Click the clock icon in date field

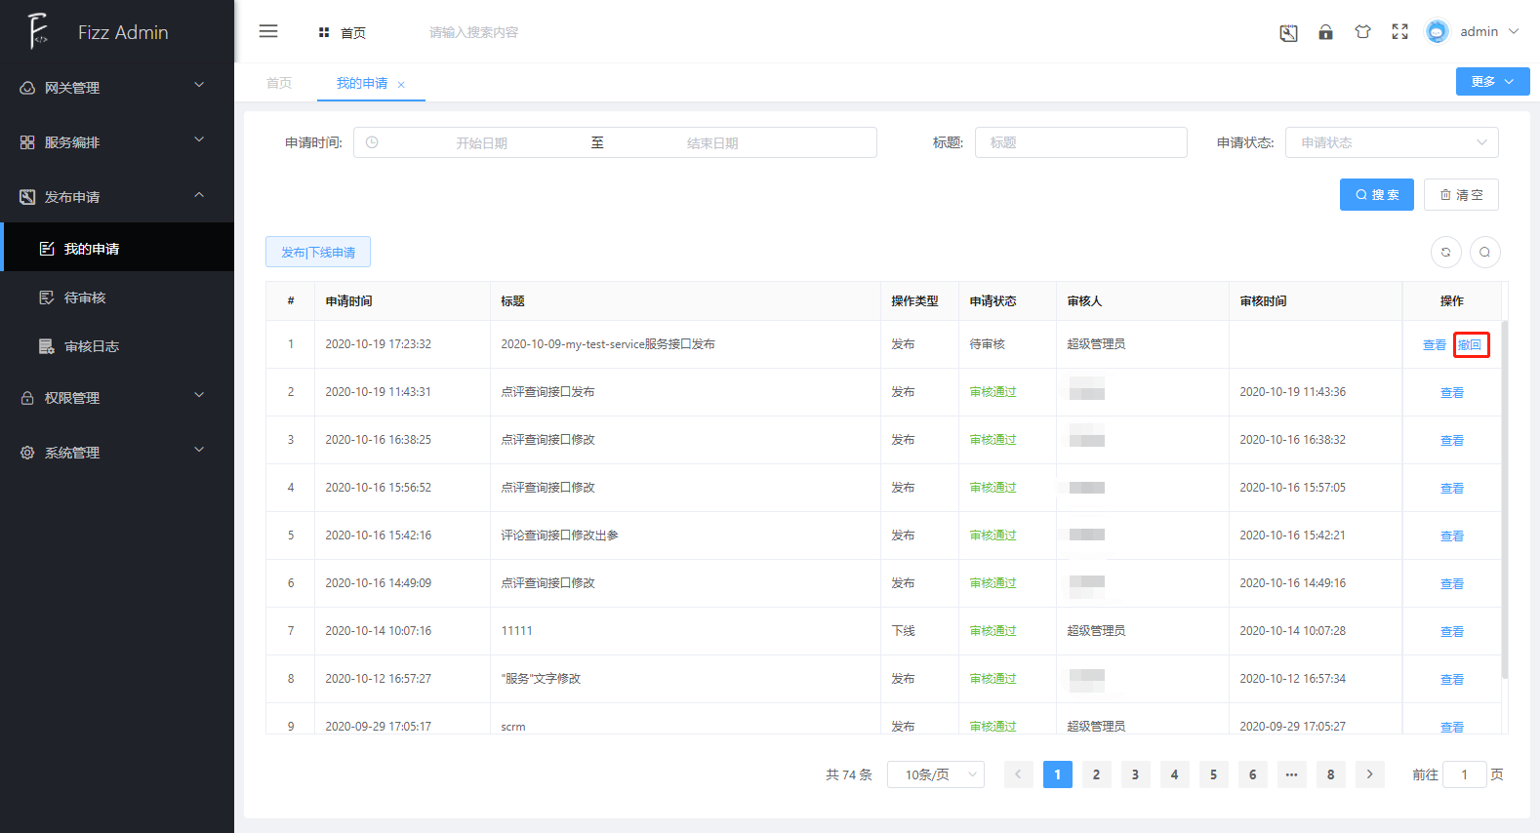point(372,142)
